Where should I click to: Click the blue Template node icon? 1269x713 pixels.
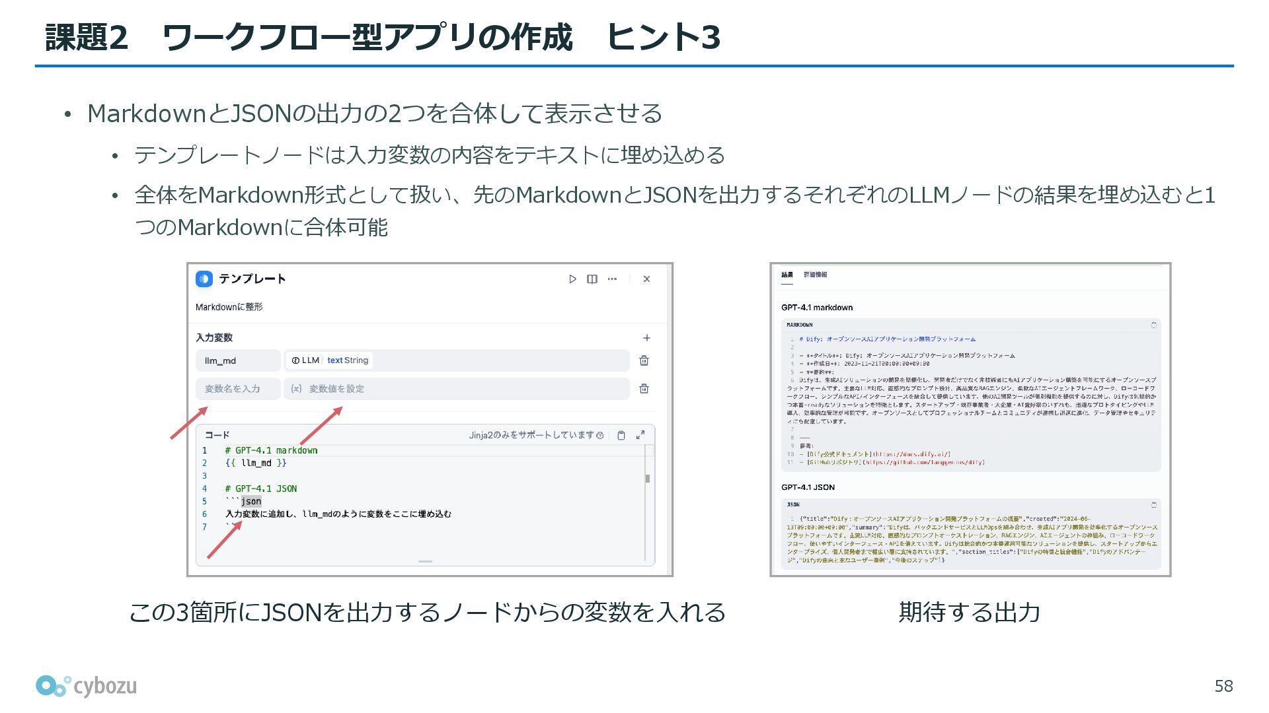[204, 279]
